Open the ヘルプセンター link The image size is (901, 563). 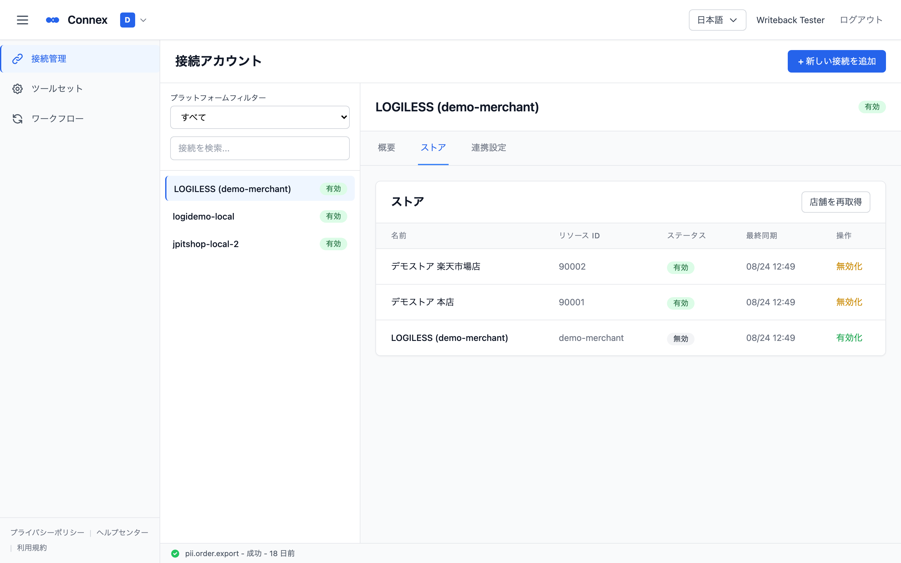pos(123,532)
